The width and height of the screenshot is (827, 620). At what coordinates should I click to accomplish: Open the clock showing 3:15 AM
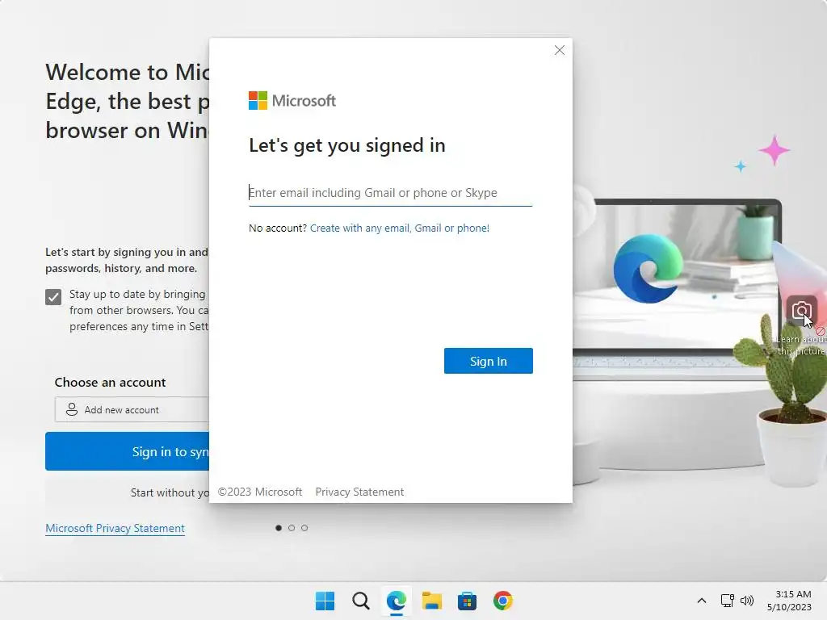click(789, 601)
